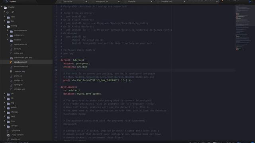255x143 pixels.
Task: Click the 'default: &default' line
Action: (73, 60)
